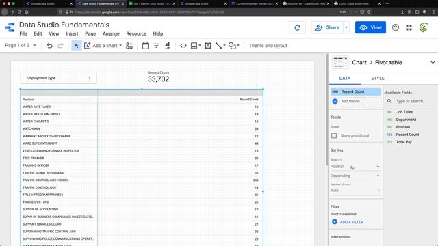Viewport: 438px width, 246px height.
Task: Open the shape tool dropdown arrow
Action: (x=238, y=46)
